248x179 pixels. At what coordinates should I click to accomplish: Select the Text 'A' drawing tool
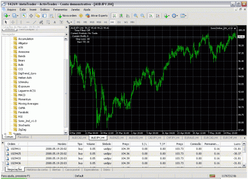tap(55, 22)
